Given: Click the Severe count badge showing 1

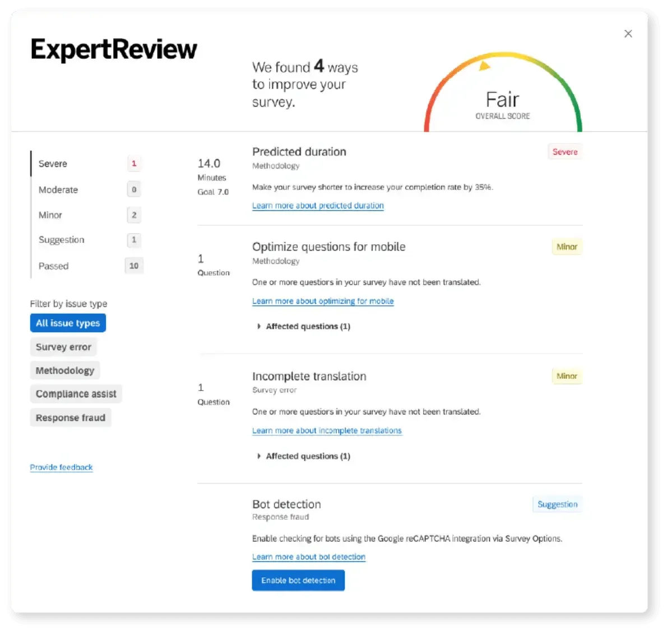Looking at the screenshot, I should pyautogui.click(x=134, y=164).
